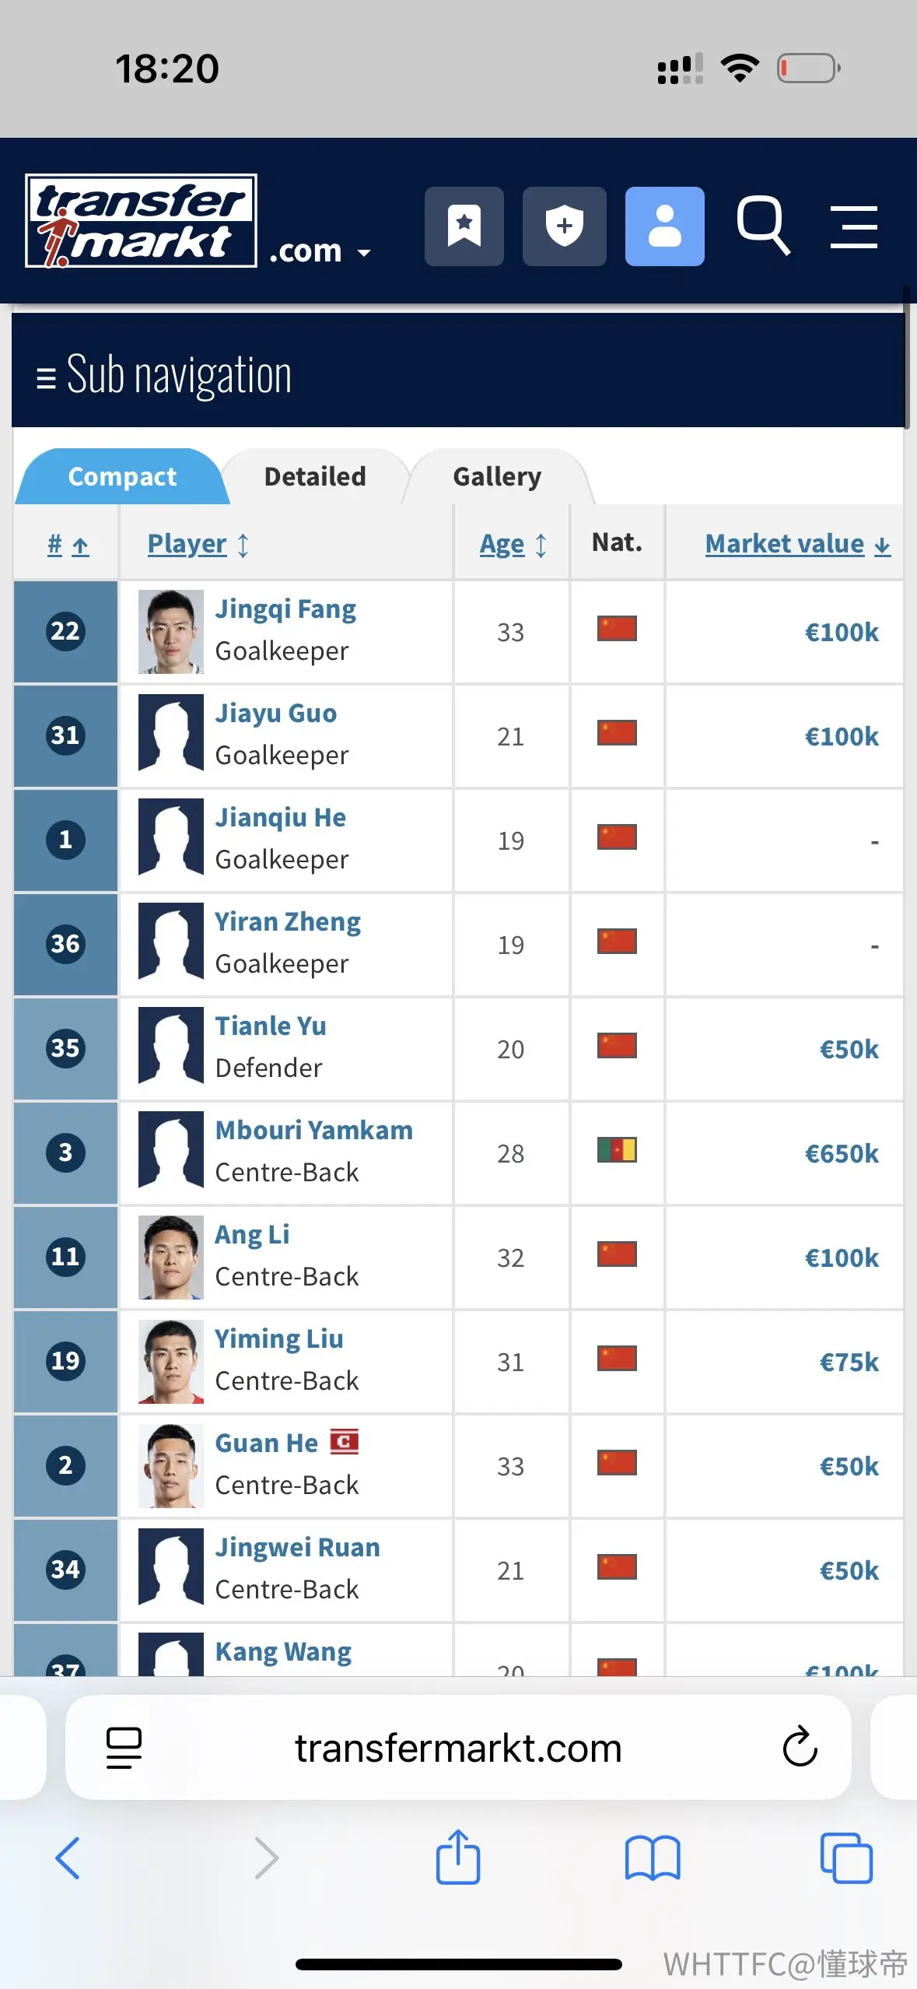
Task: Open the user profile icon
Action: (x=665, y=226)
